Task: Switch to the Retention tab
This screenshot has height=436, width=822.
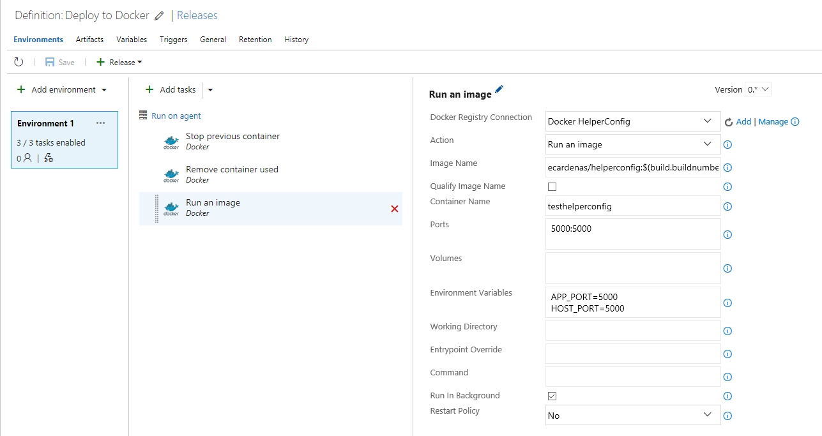Action: tap(255, 40)
